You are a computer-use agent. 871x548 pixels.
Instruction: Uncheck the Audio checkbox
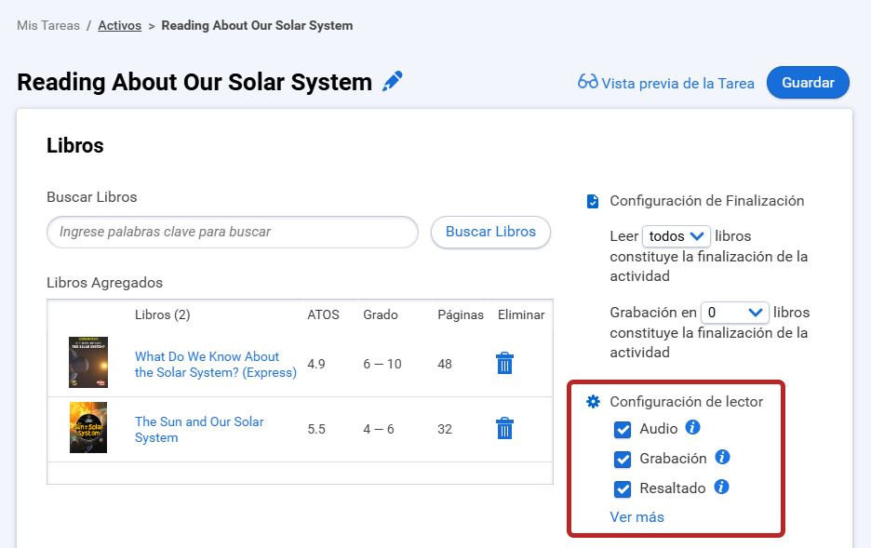[x=623, y=429]
